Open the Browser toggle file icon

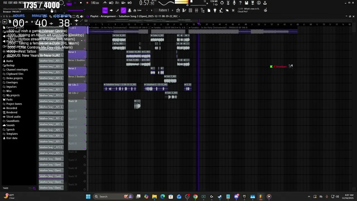point(202,10)
